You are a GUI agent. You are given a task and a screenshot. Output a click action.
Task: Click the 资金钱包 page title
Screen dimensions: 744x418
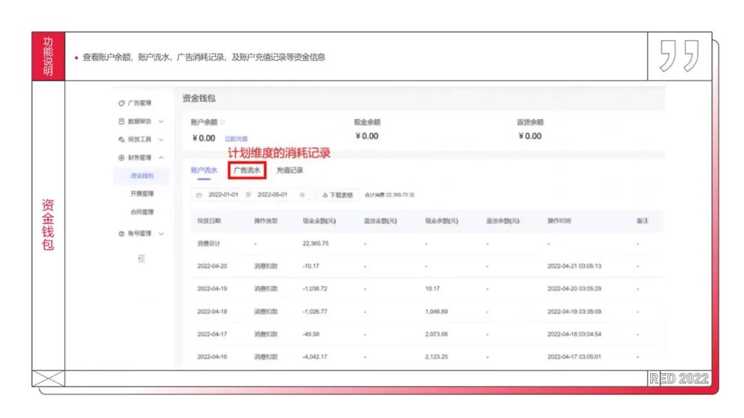(x=199, y=98)
